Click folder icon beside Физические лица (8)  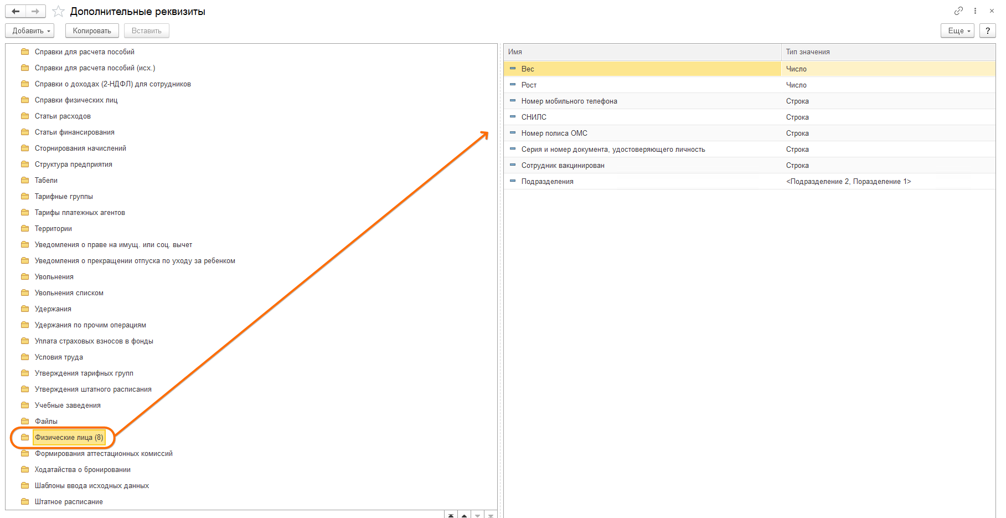(x=25, y=437)
